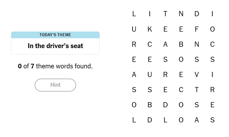This screenshot has width=229, height=137.
Task: Click letter B between O and D
Action: point(150,105)
